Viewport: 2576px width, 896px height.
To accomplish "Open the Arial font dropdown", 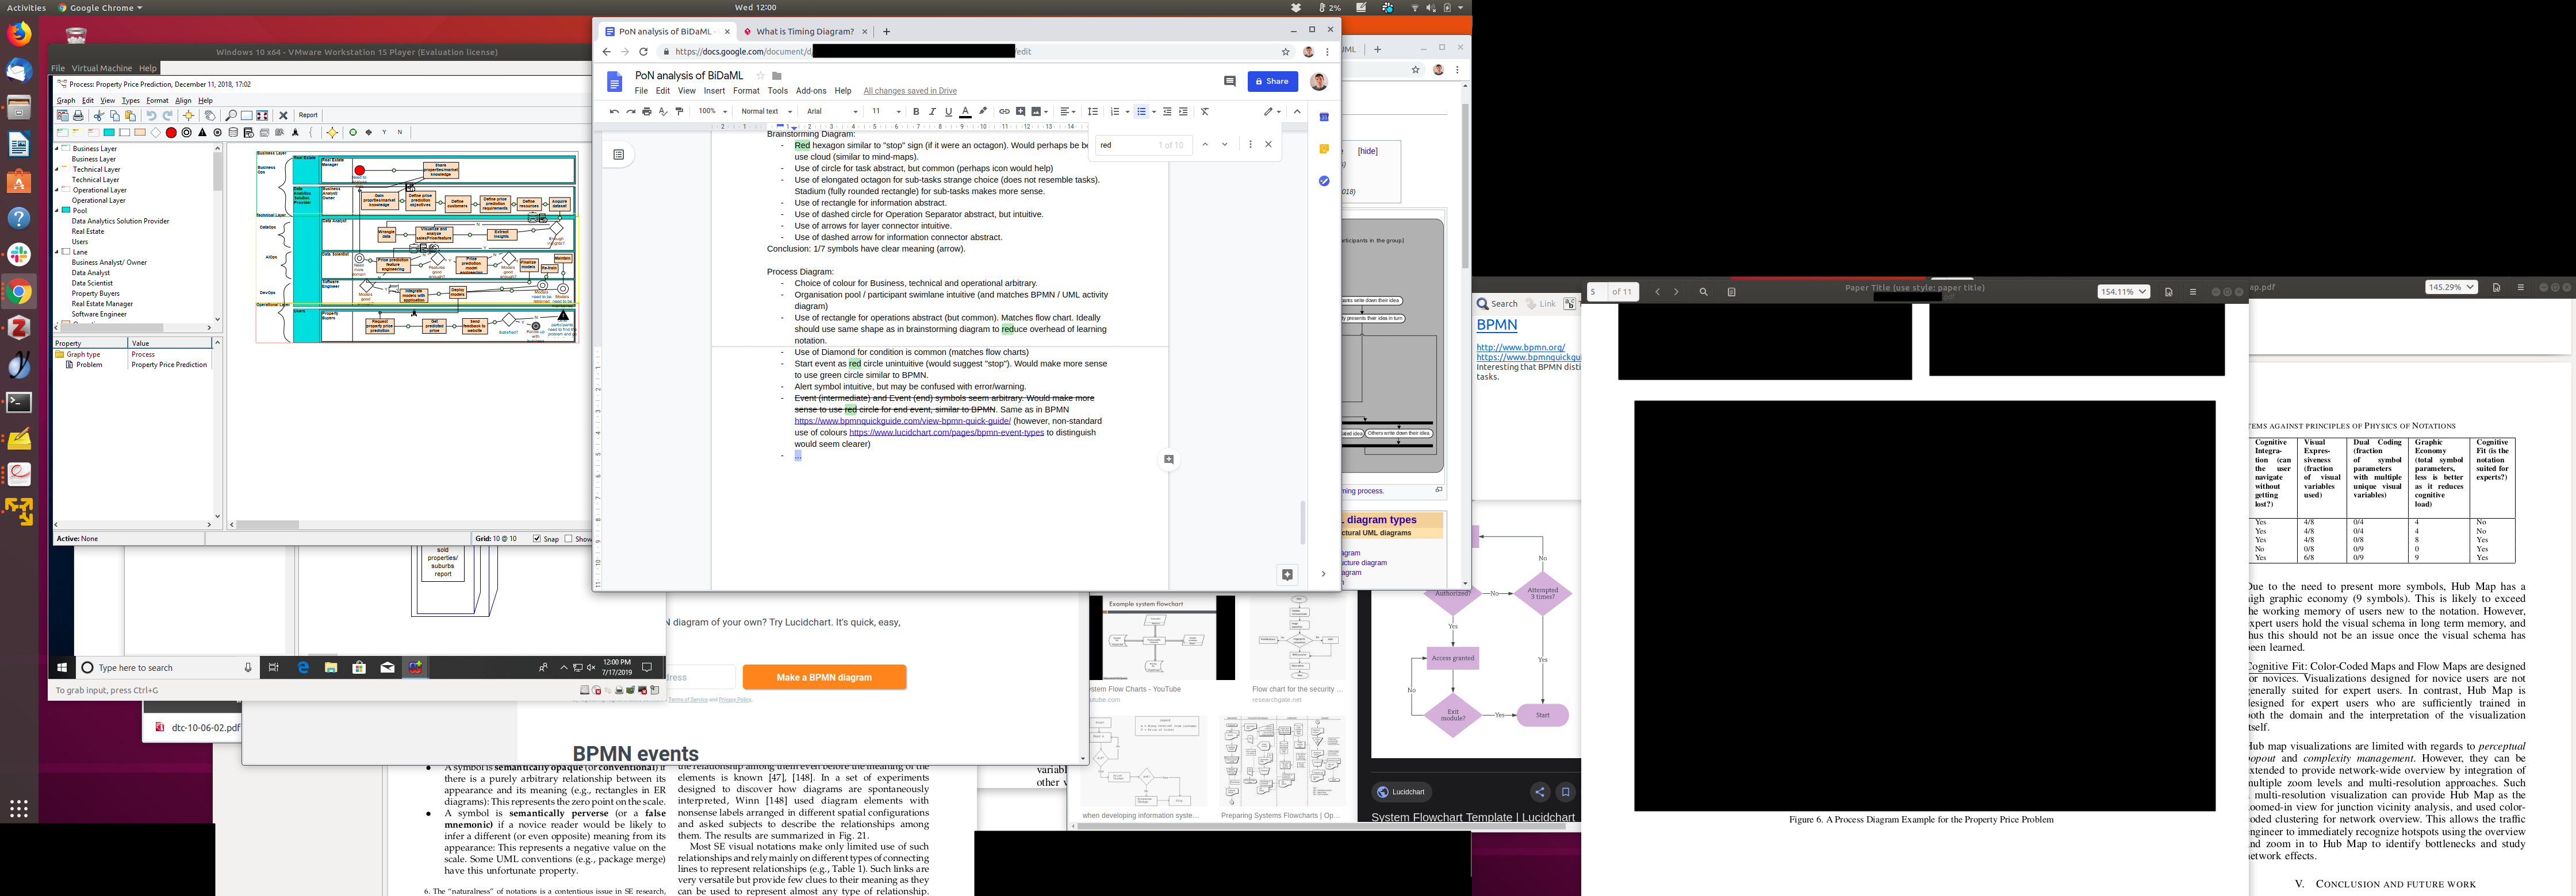I will [x=832, y=112].
